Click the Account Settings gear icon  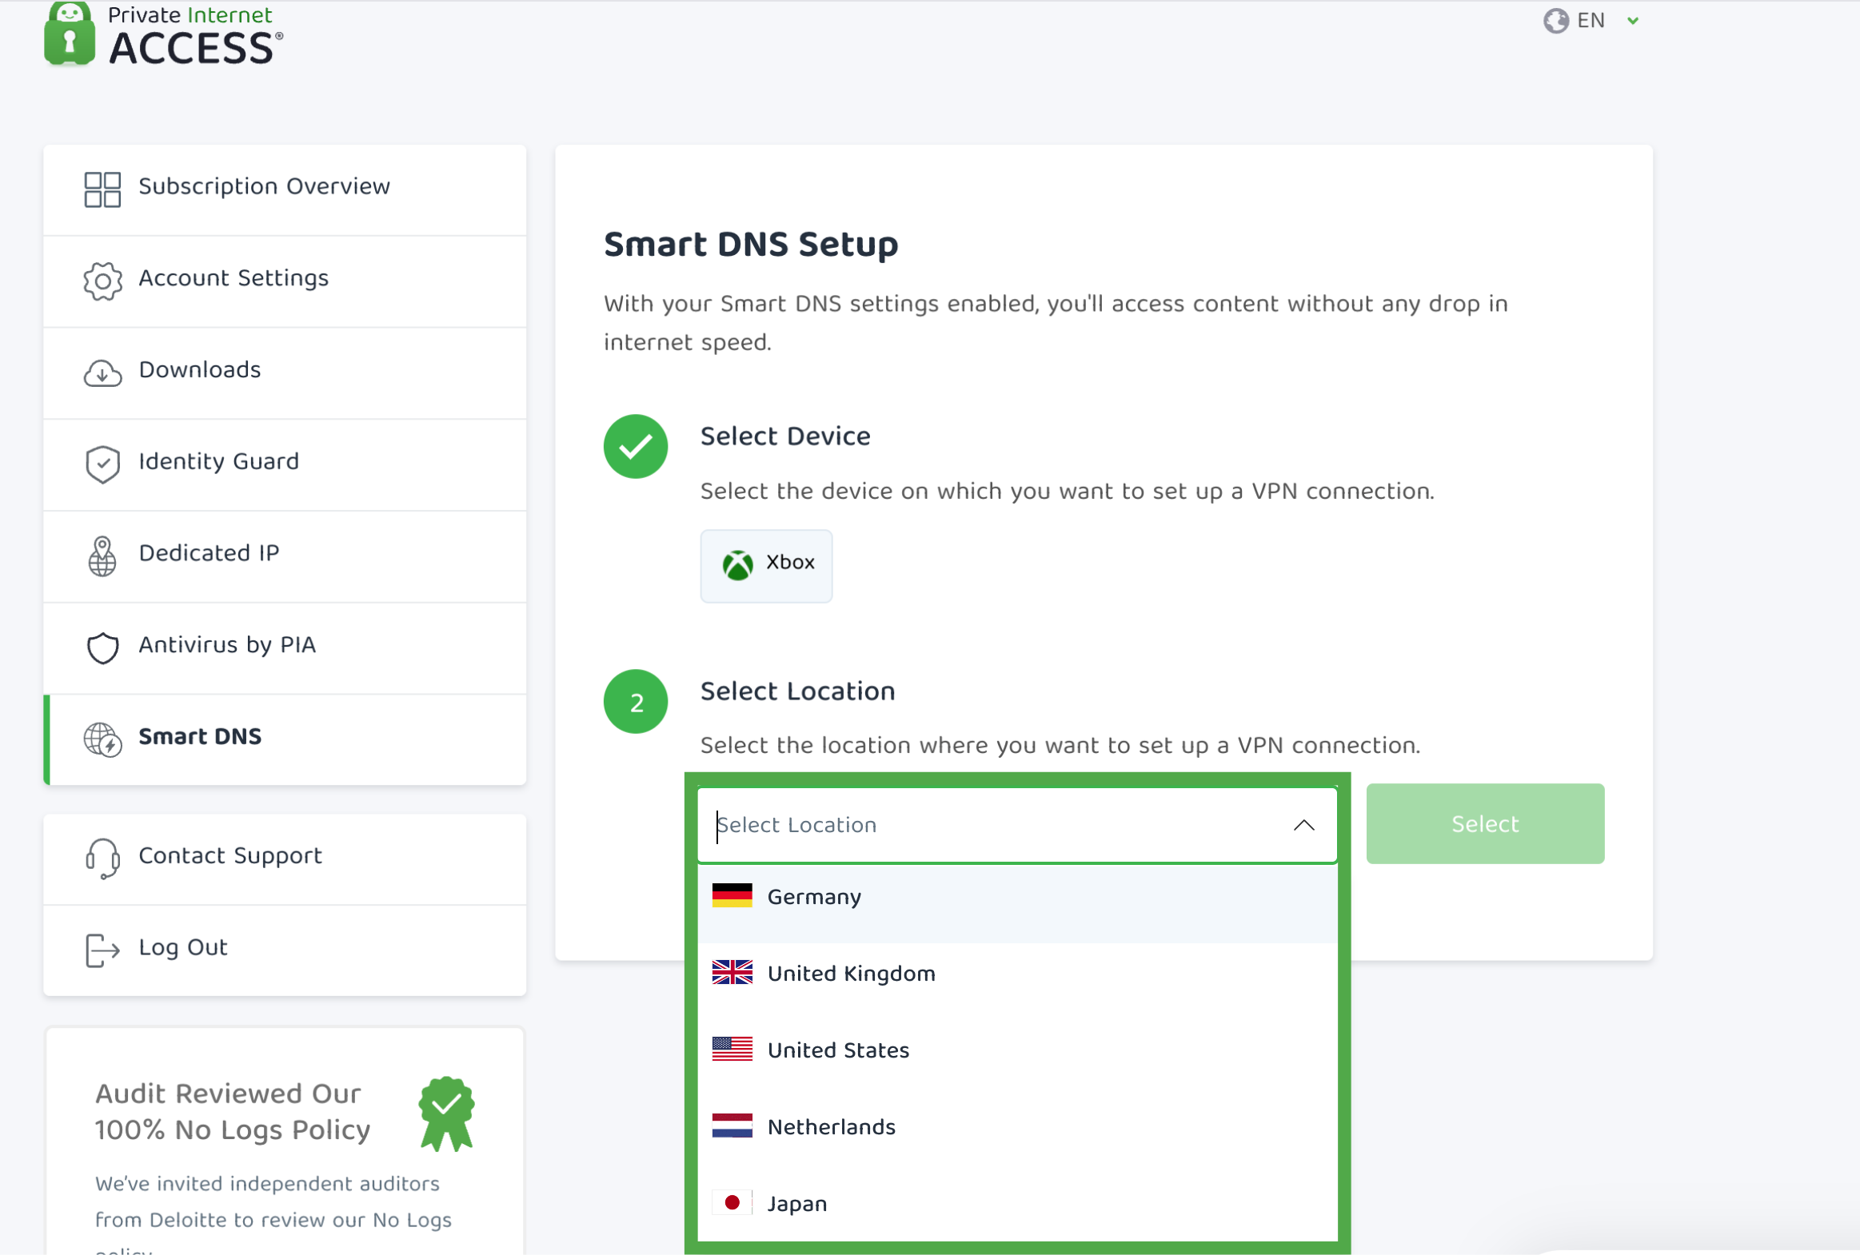(102, 281)
